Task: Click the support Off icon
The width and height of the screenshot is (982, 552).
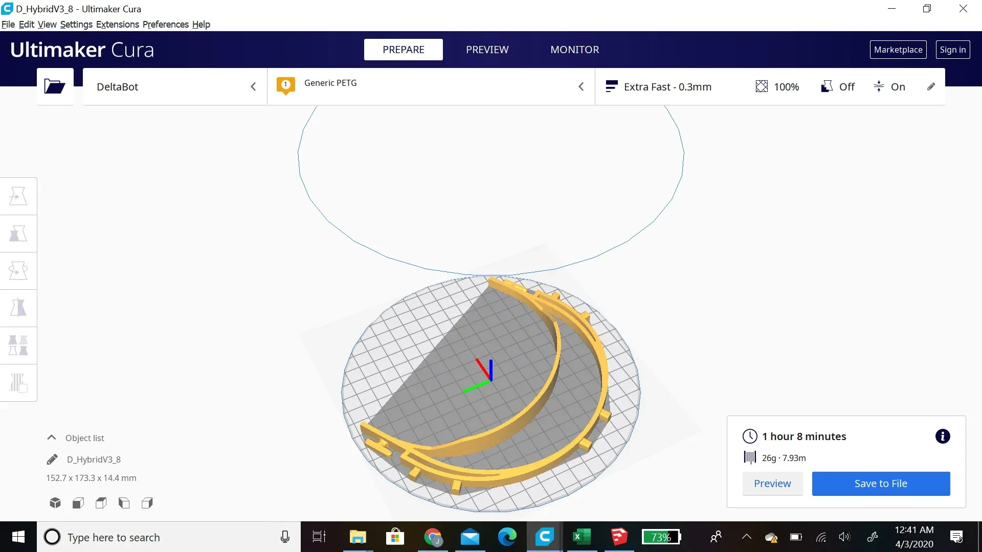Action: point(827,86)
